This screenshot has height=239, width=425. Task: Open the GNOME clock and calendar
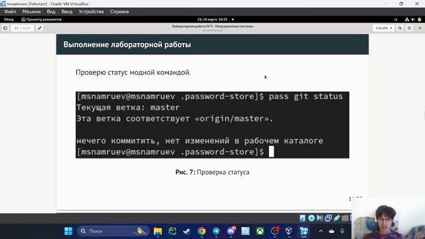(x=212, y=19)
